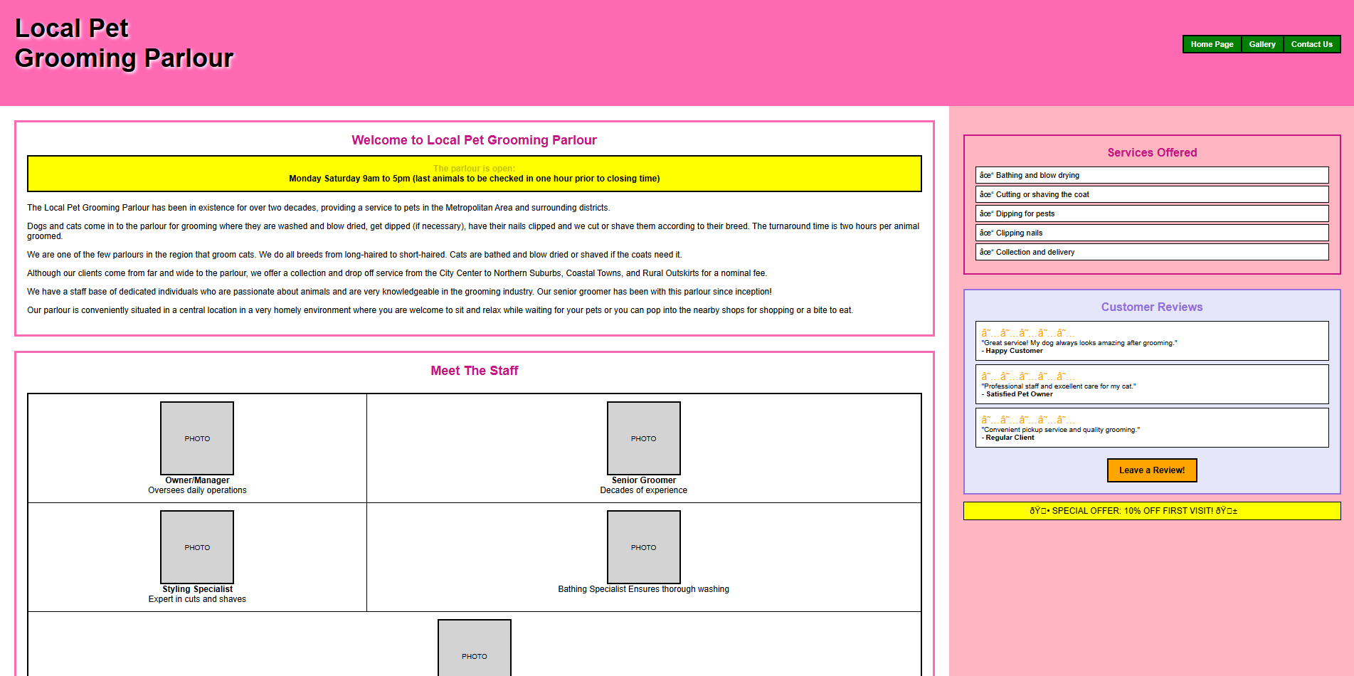Click the Local Pet Grooming Parlour title
The height and width of the screenshot is (676, 1354).
(x=124, y=43)
